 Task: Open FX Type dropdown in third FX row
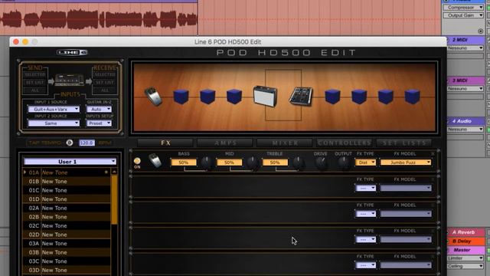click(365, 214)
